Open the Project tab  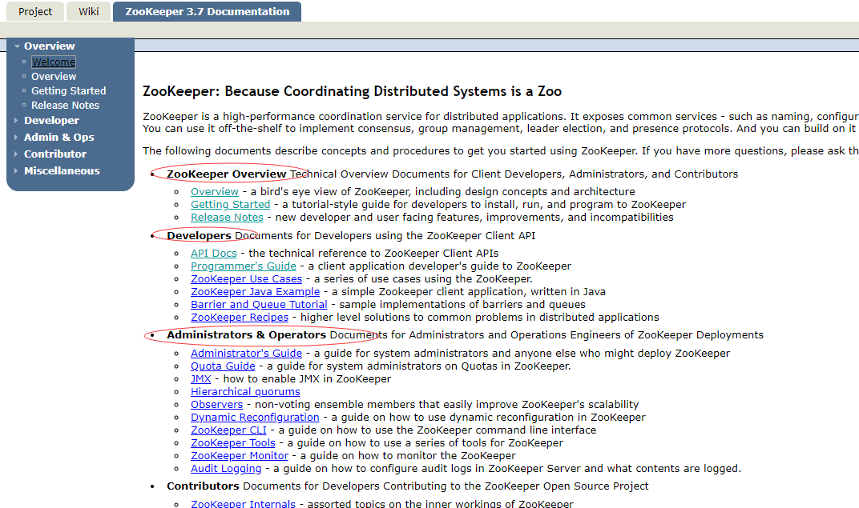(35, 11)
